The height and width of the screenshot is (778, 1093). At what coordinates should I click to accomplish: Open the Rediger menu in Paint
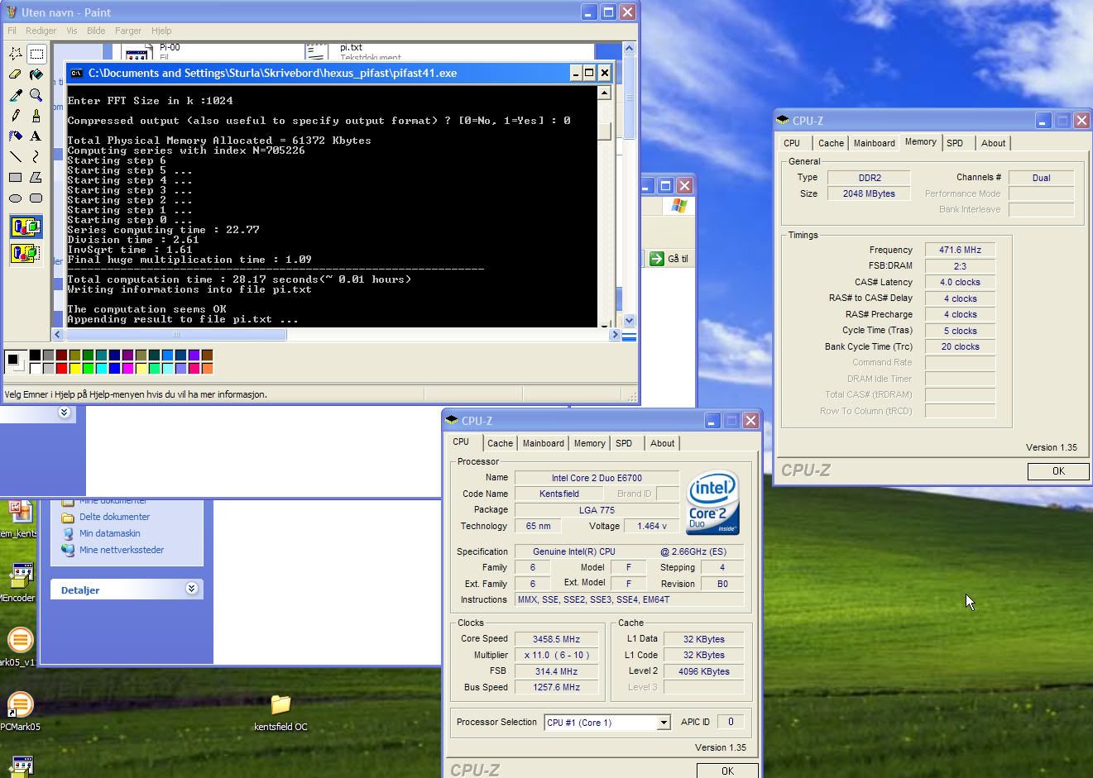pyautogui.click(x=41, y=31)
